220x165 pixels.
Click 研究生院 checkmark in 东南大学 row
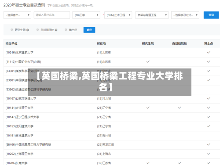[x=148, y=163]
